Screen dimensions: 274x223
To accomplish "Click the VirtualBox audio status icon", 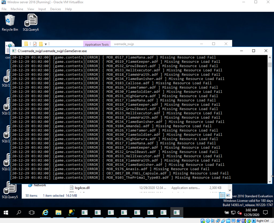I will click(x=213, y=221).
